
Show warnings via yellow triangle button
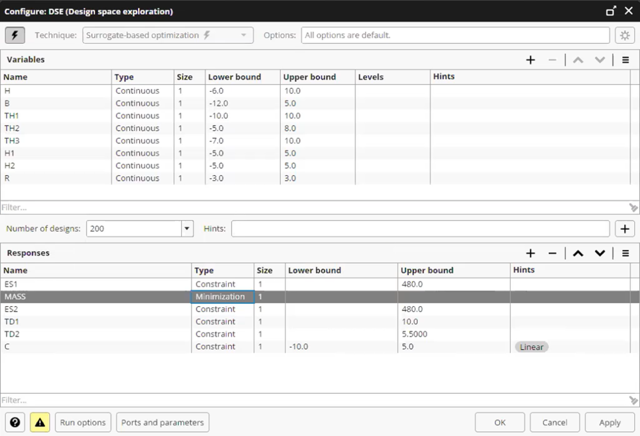[x=40, y=422]
